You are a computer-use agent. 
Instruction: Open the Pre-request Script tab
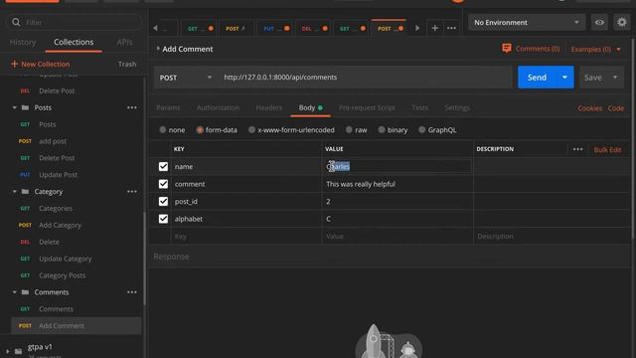point(367,107)
